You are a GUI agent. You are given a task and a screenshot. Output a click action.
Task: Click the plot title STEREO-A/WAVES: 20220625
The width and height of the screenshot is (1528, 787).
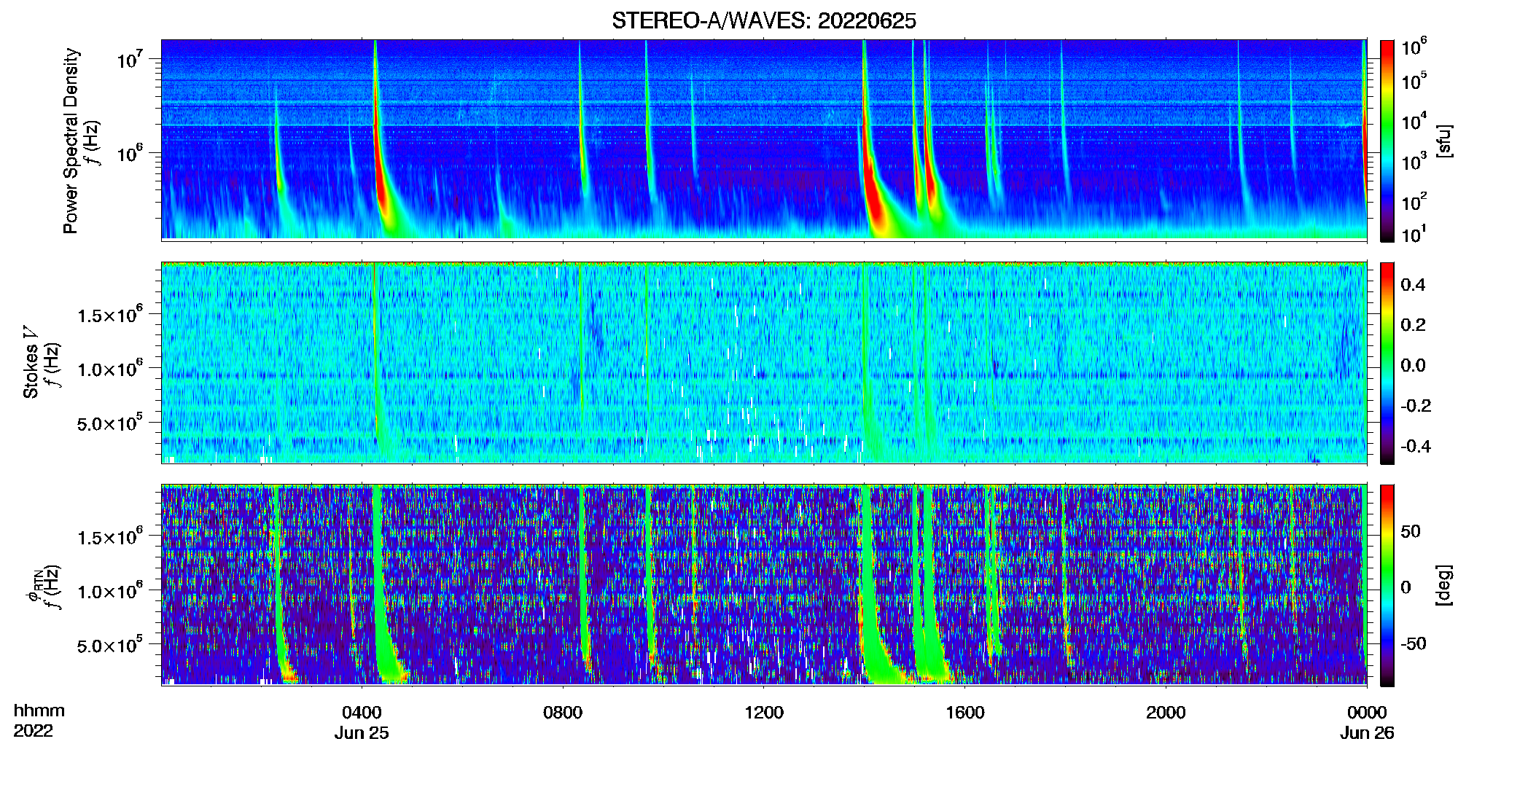click(x=763, y=20)
